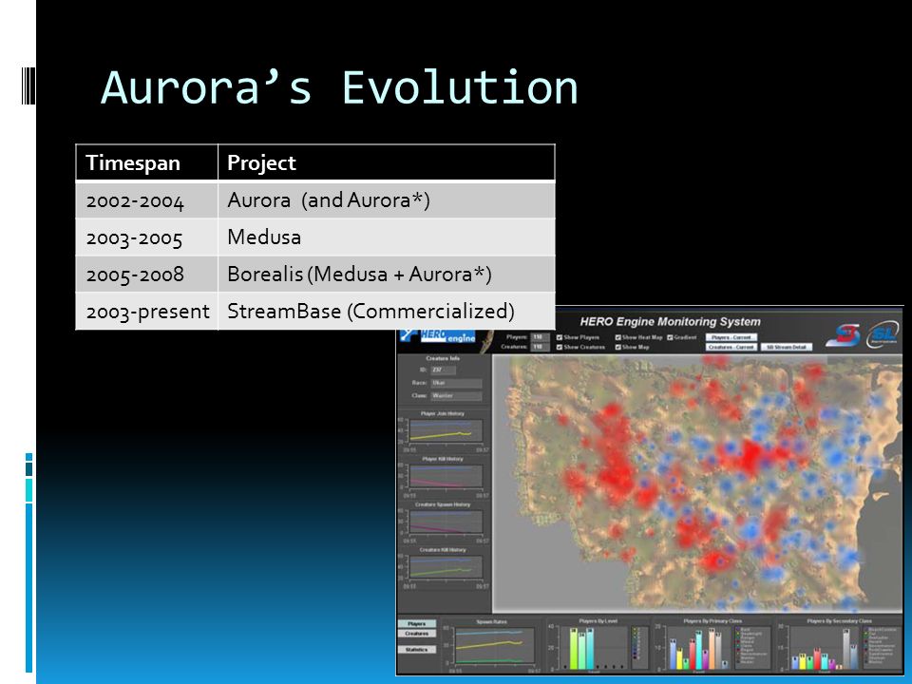Screen dimensions: 912x684
Task: Open the SB Stream Detail button
Action: (786, 348)
